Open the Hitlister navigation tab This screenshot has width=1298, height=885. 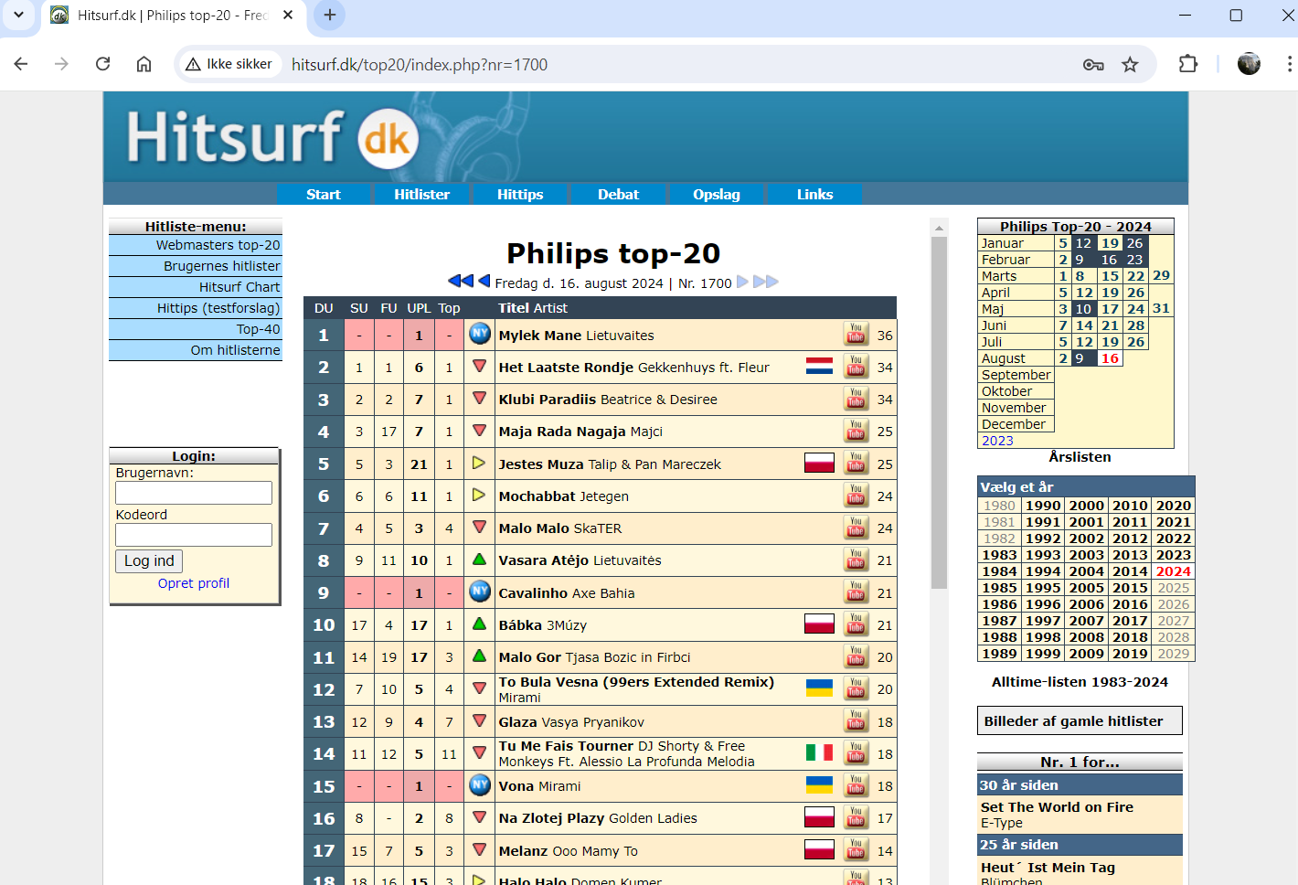(x=421, y=194)
